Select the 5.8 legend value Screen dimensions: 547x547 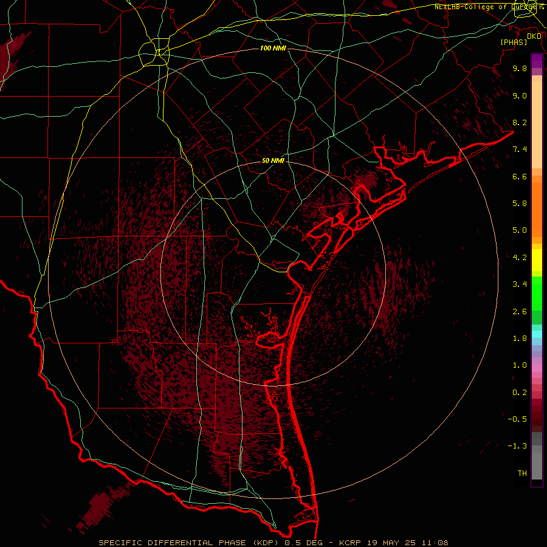click(x=520, y=204)
